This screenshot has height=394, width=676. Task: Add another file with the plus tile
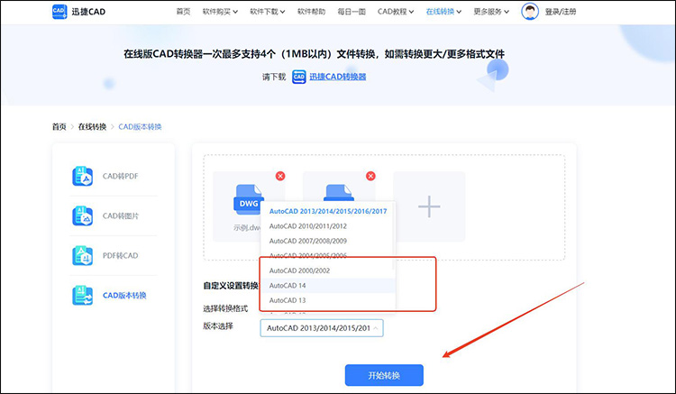[429, 206]
